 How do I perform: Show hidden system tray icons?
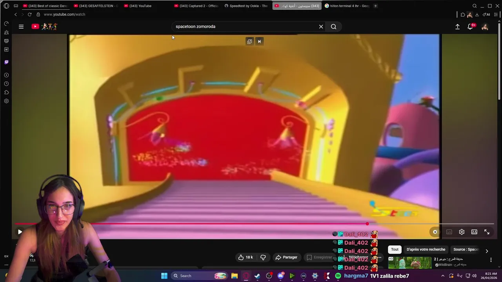tap(443, 276)
